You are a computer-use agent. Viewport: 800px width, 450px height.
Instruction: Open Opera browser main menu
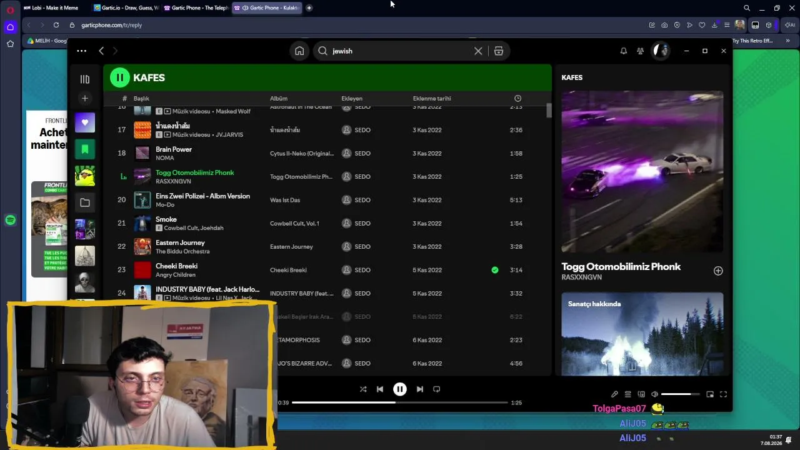[10, 9]
